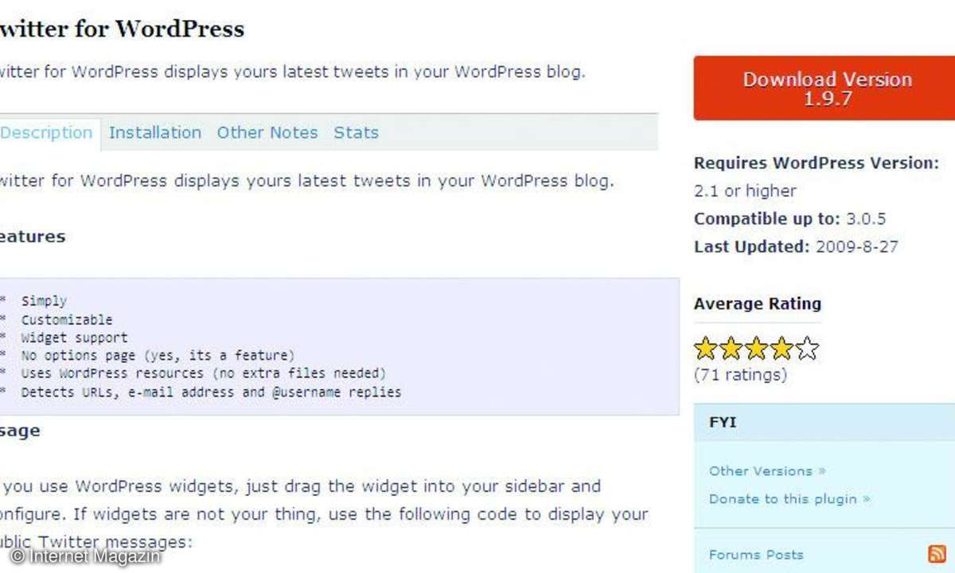
Task: Click the orange RSS feed icon
Action: pyautogui.click(x=937, y=555)
